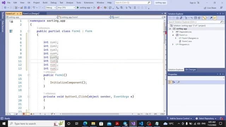This screenshot has width=226, height=127.
Task: Switch to Git Changes tab
Action: pyautogui.click(x=190, y=69)
